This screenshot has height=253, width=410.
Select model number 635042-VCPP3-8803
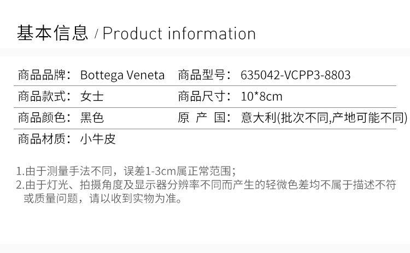[295, 75]
